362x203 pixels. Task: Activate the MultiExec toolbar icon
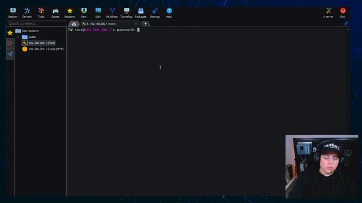click(112, 12)
